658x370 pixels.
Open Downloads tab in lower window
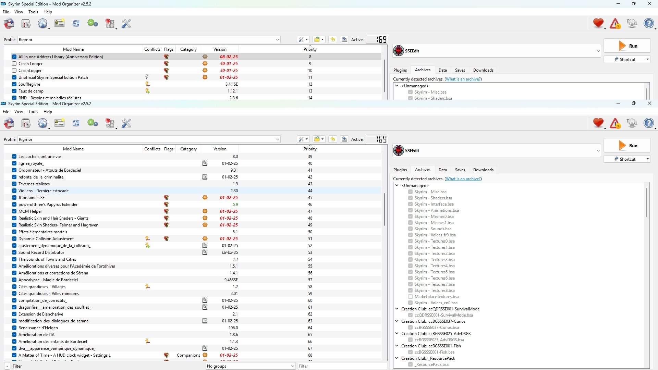[x=483, y=170]
